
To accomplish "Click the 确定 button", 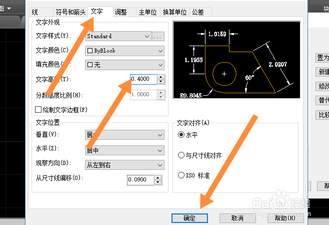I will pyautogui.click(x=189, y=218).
